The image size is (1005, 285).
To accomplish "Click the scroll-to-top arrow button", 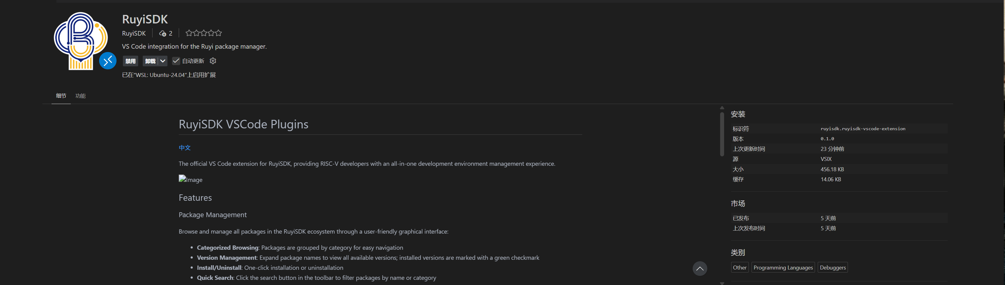I will click(x=699, y=268).
